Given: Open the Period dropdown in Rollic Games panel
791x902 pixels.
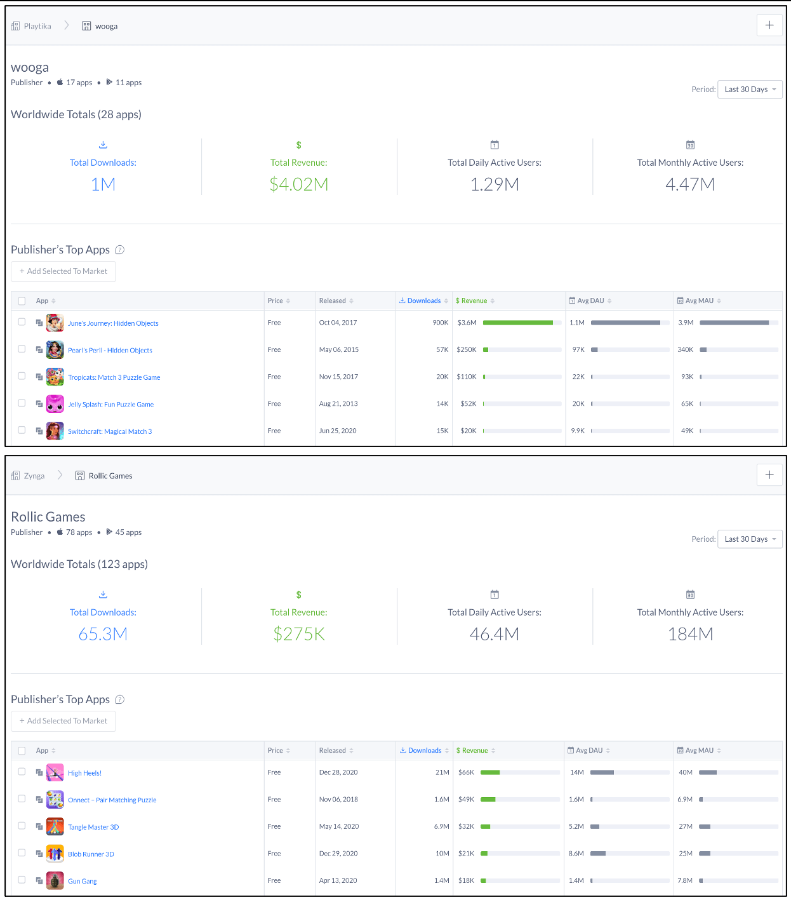Looking at the screenshot, I should click(750, 539).
